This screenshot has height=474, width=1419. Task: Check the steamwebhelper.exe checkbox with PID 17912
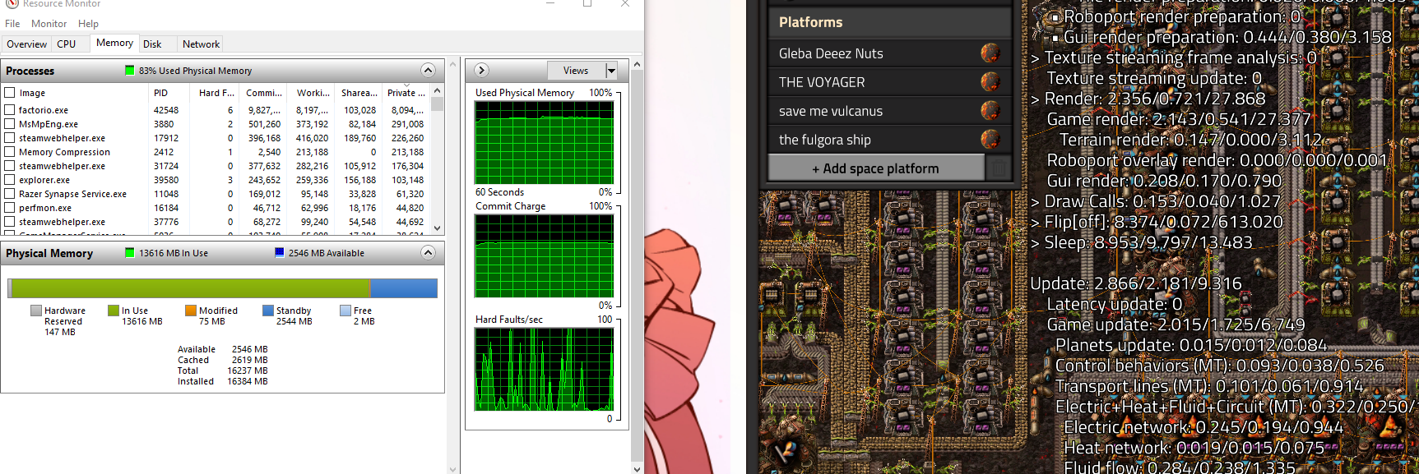[10, 138]
